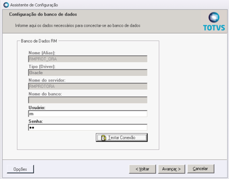Click the empty Nome do banco field

(x=88, y=100)
